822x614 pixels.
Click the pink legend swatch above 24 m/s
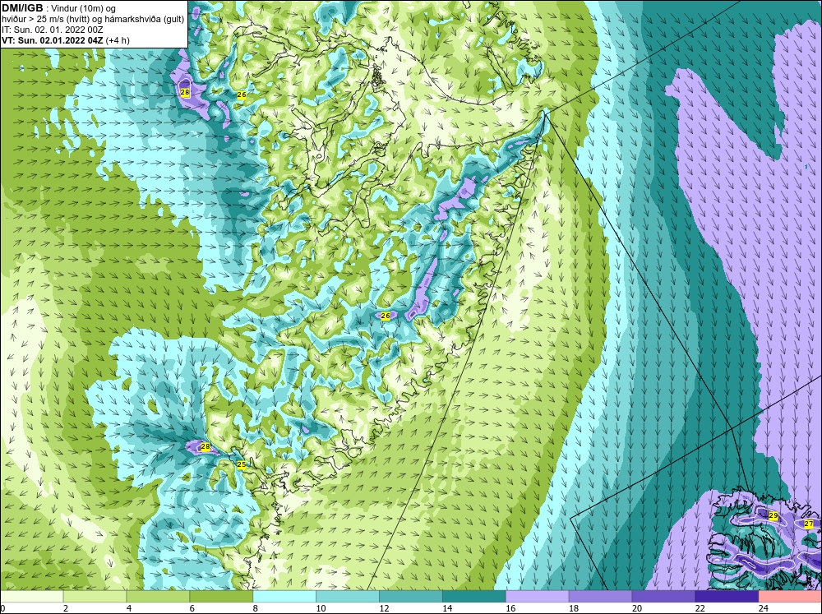(790, 596)
